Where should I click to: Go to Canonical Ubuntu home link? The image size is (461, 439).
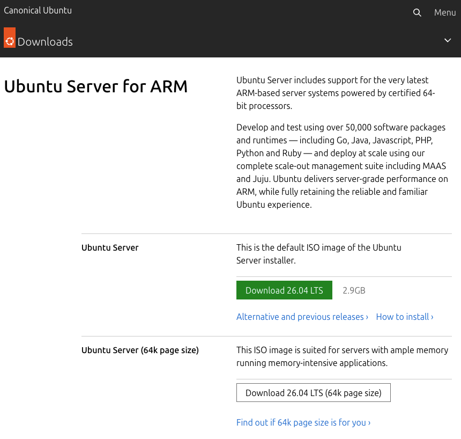[38, 10]
